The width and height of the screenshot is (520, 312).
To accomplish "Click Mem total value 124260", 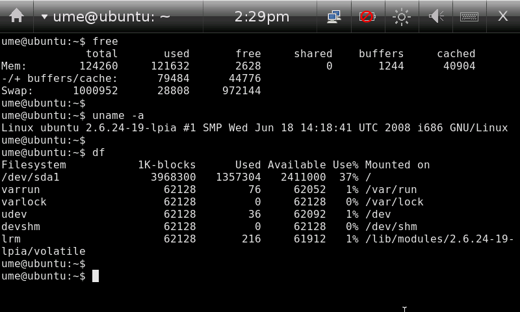I will point(99,66).
